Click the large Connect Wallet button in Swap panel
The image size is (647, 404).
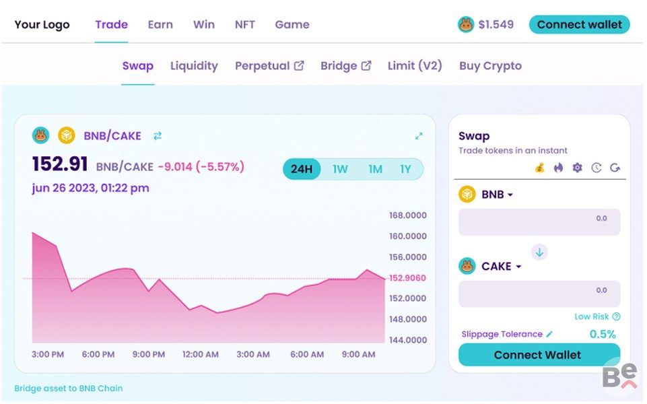click(x=539, y=355)
